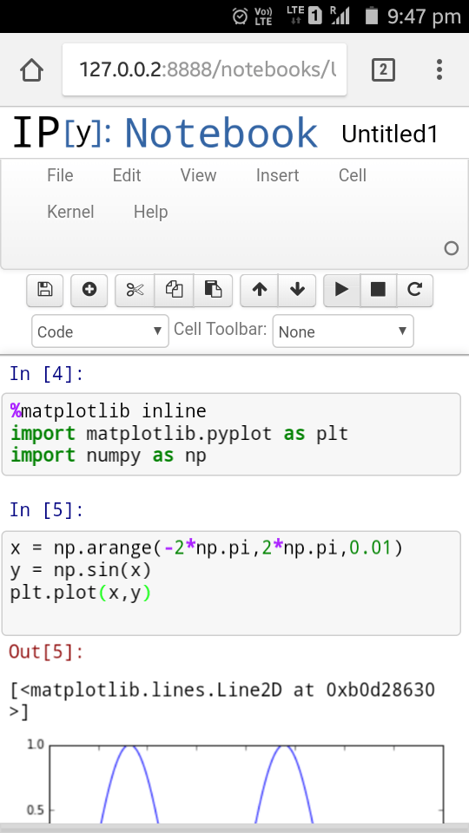Screen dimensions: 469x833
Task: Select the np.arange plotting code cell
Action: tap(231, 583)
